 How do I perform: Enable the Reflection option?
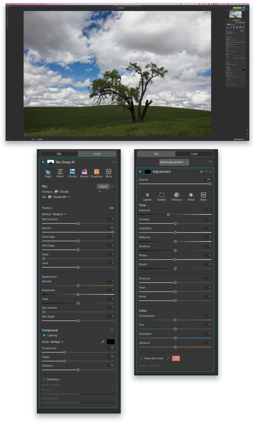click(44, 379)
